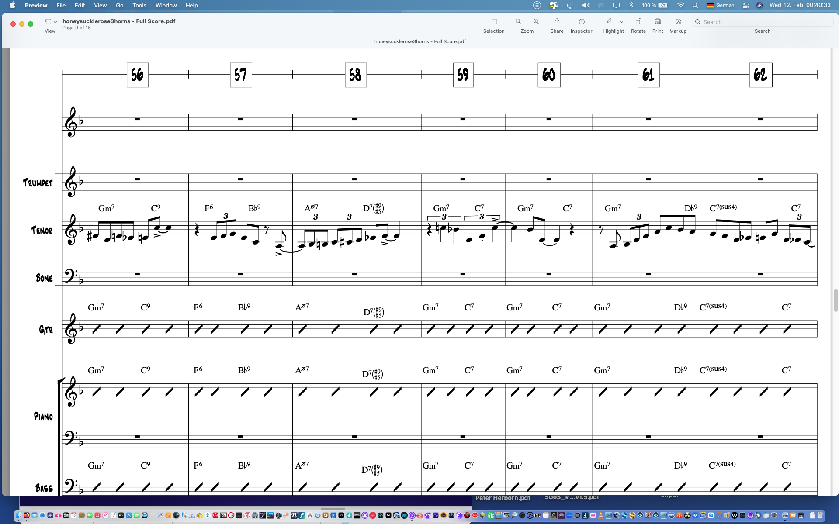This screenshot has width=839, height=524.
Task: Open the Inspector info icon
Action: click(x=582, y=22)
